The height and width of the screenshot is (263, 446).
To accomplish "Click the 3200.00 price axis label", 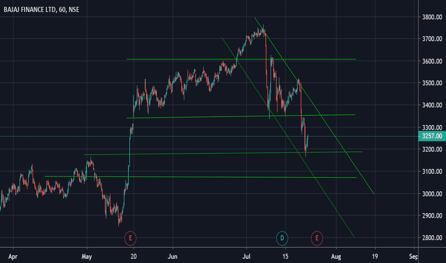I will pos(432,149).
